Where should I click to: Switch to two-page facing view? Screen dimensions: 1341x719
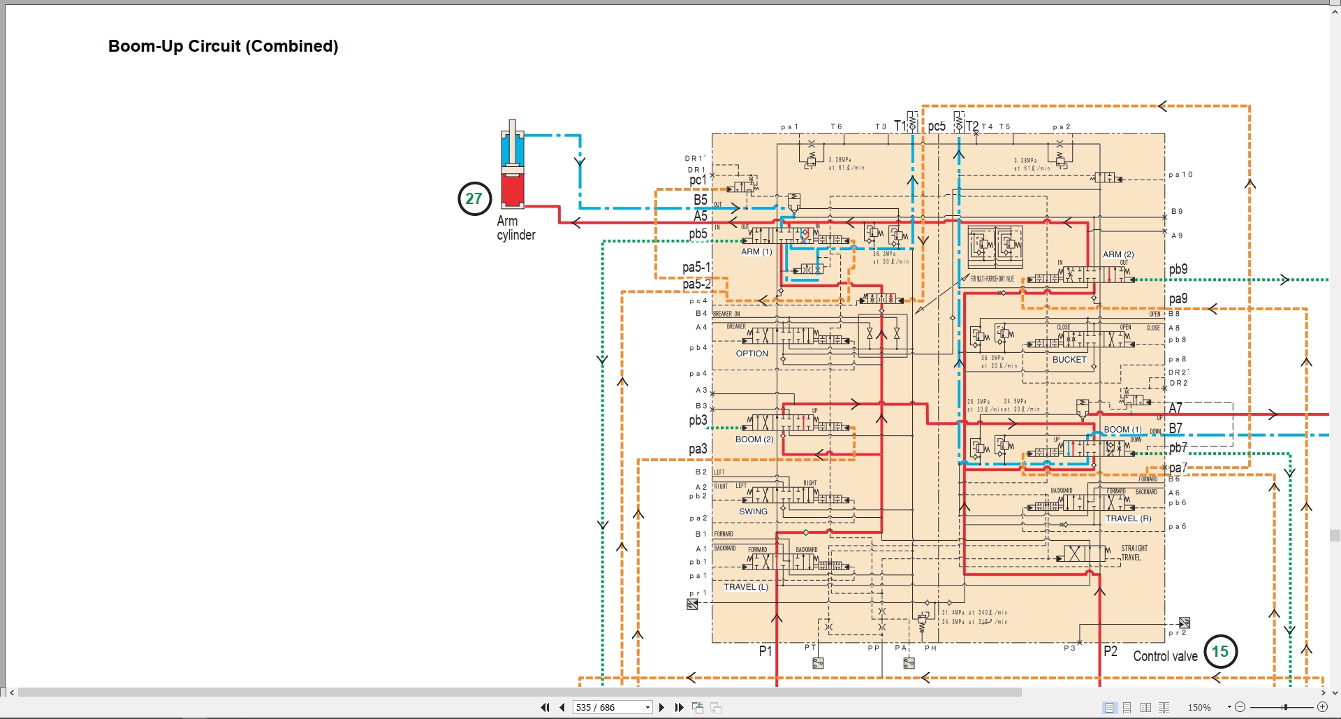[1145, 708]
